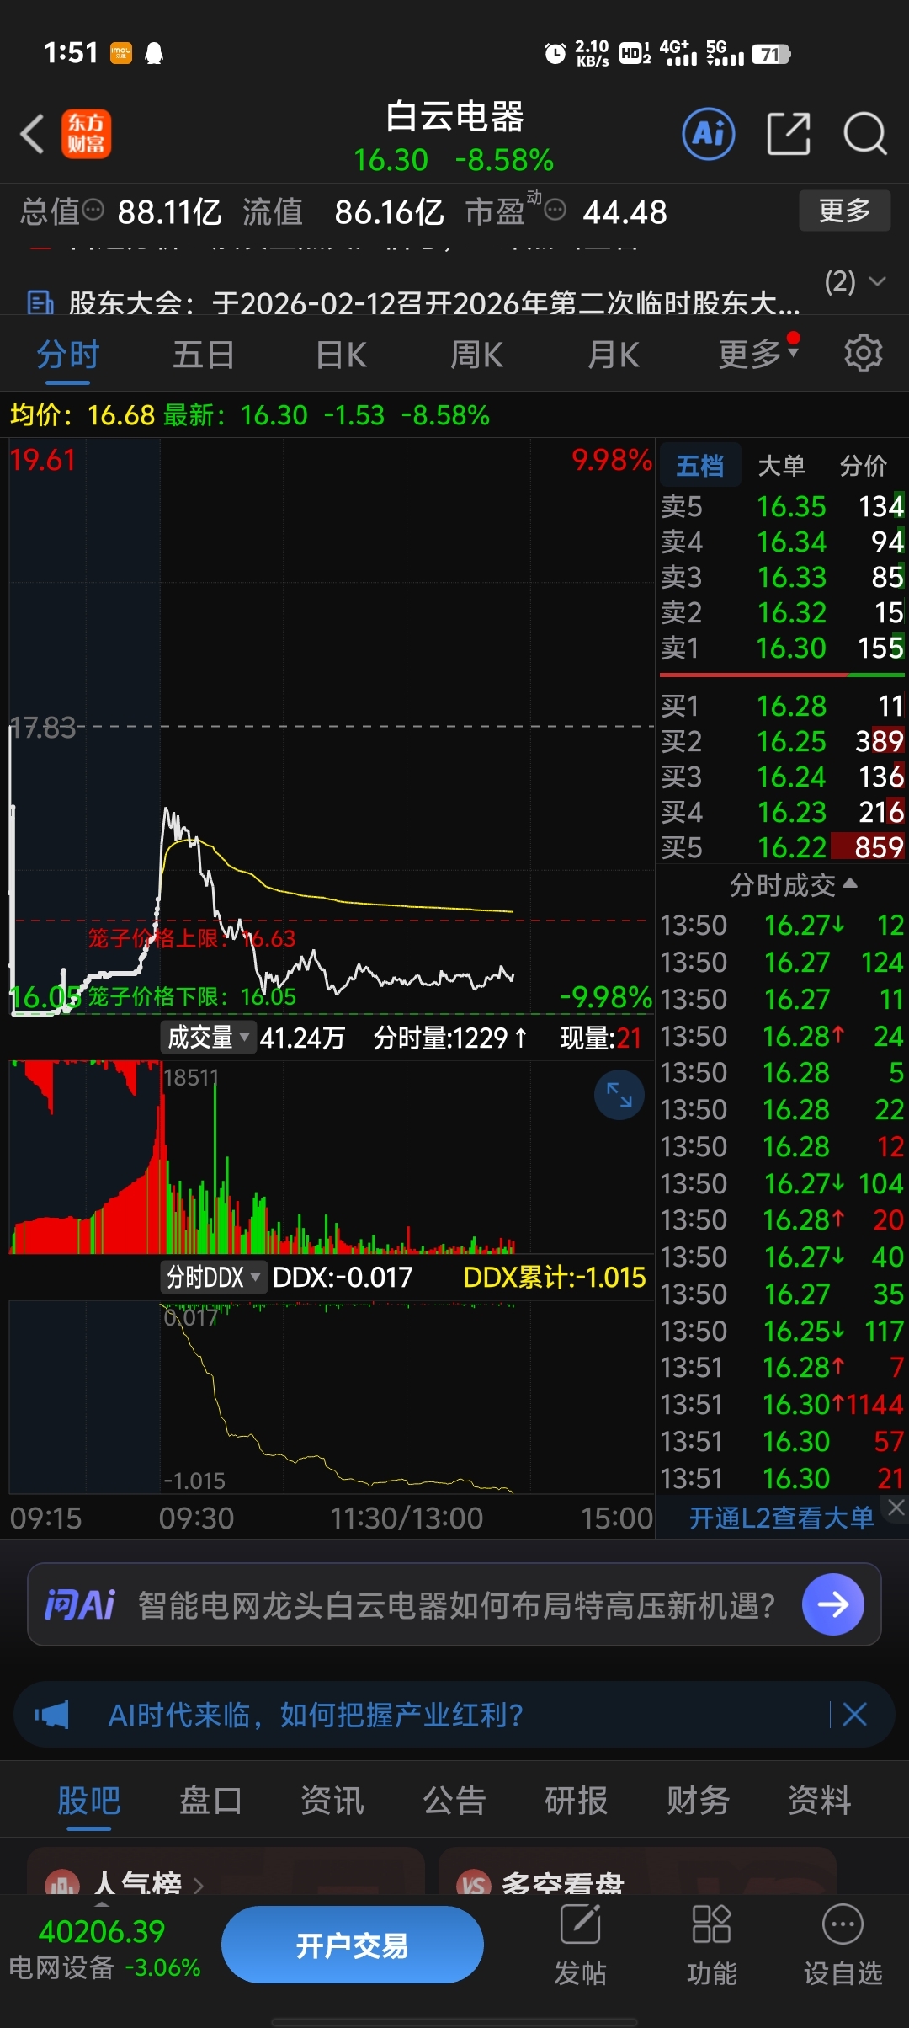Open 开通L2查看大单 link
Viewport: 909px width, 2028px height.
pyautogui.click(x=782, y=1517)
